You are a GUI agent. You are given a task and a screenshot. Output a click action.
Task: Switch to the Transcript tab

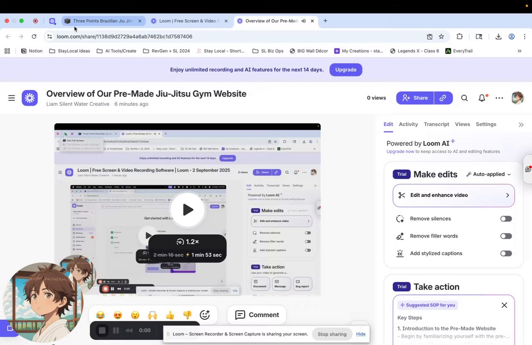(436, 124)
